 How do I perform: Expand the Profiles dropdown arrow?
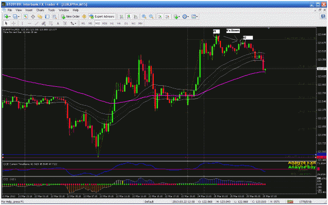tap(18, 17)
